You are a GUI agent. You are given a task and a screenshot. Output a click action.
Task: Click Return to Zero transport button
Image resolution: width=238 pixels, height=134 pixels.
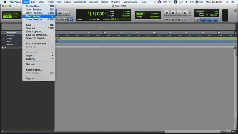pyautogui.click(x=167, y=19)
